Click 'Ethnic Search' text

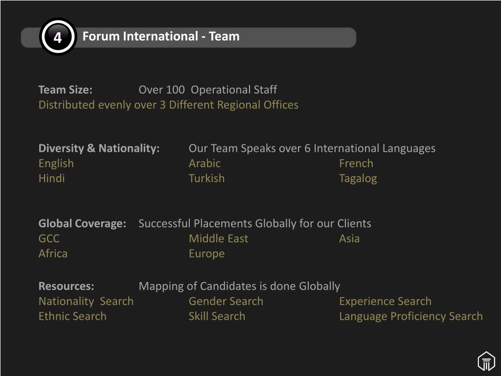point(72,316)
